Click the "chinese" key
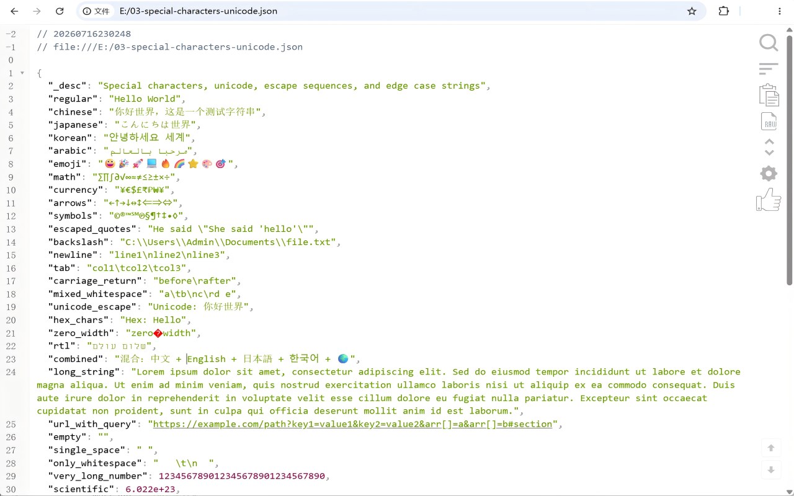Image resolution: width=794 pixels, height=496 pixels. point(73,112)
